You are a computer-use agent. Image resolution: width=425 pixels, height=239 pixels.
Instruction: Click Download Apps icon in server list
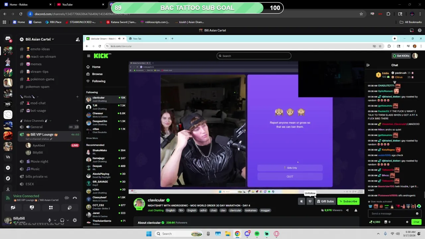tap(8, 189)
